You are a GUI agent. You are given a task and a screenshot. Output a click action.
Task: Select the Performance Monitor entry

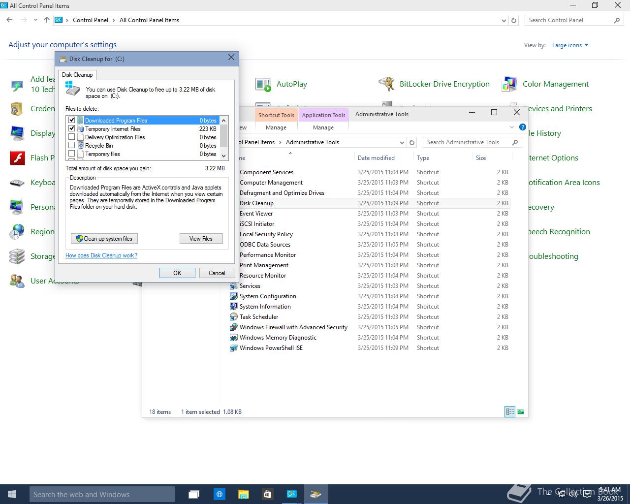[x=268, y=255]
